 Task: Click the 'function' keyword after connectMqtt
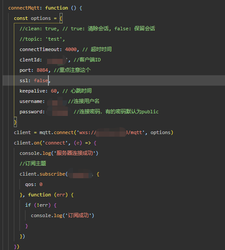pos(57,8)
